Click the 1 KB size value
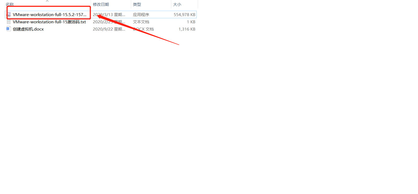 coord(191,22)
